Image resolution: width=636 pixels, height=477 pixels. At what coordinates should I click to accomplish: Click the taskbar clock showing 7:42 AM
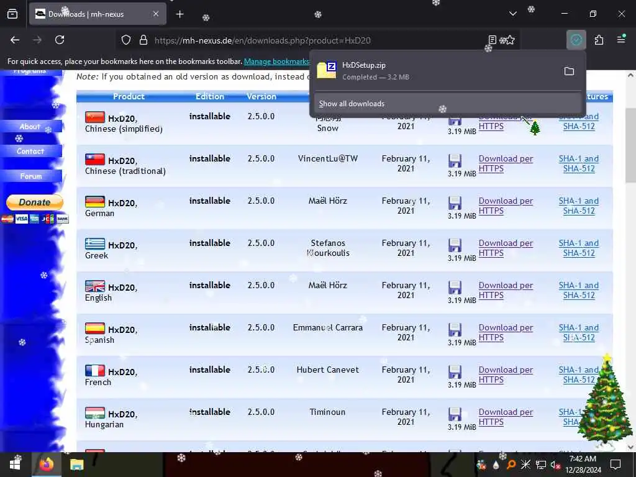click(583, 465)
